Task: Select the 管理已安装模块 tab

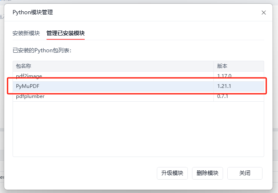Action: click(65, 33)
